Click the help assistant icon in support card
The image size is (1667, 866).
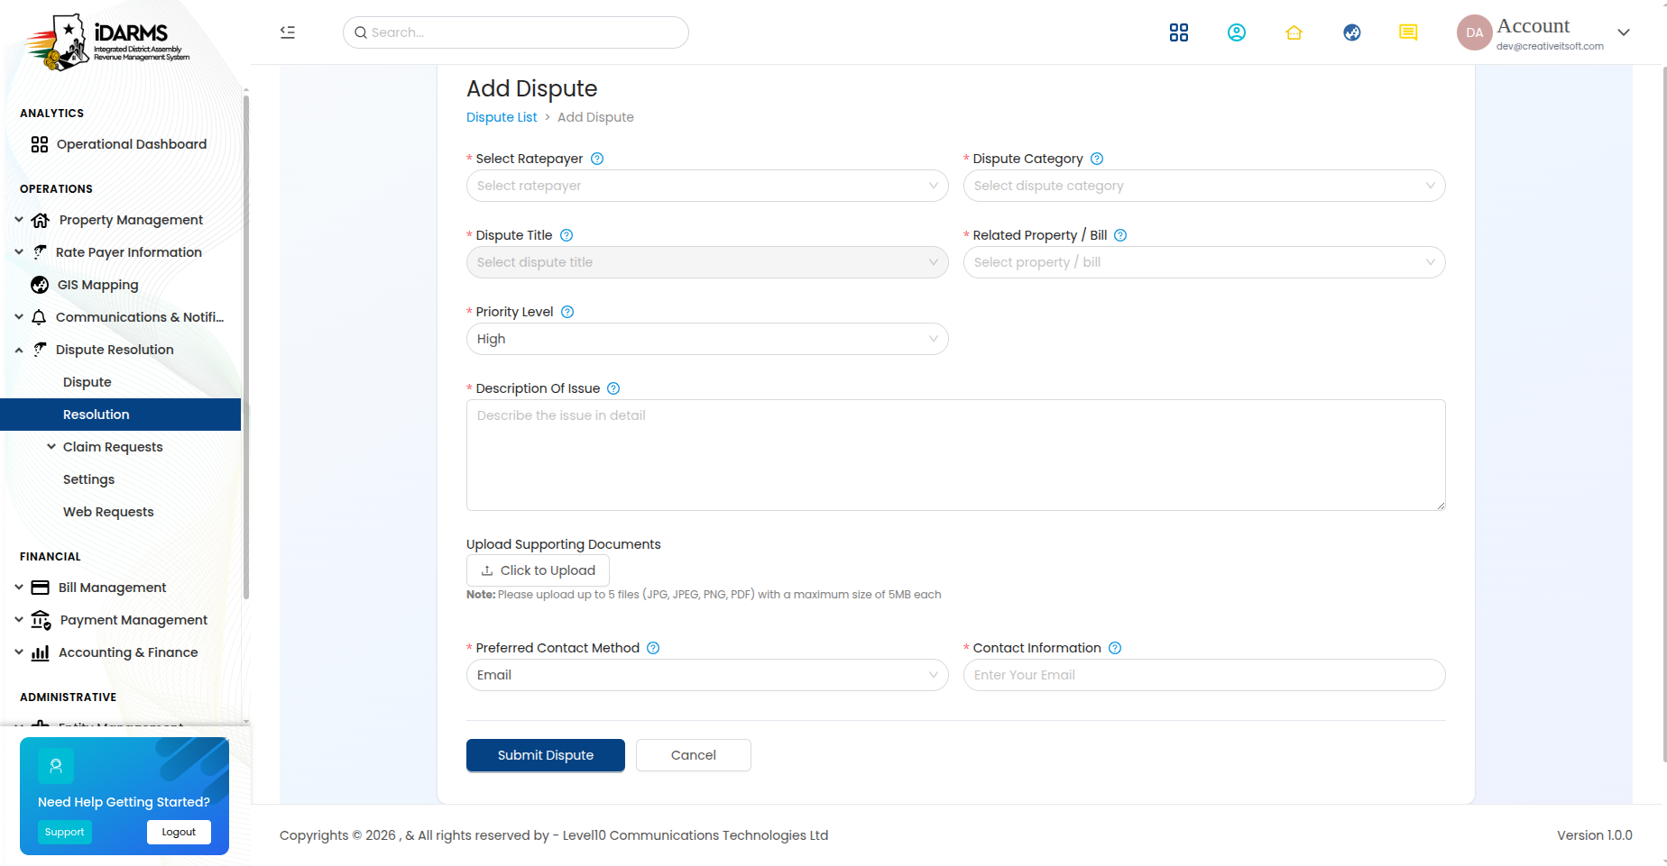(56, 766)
